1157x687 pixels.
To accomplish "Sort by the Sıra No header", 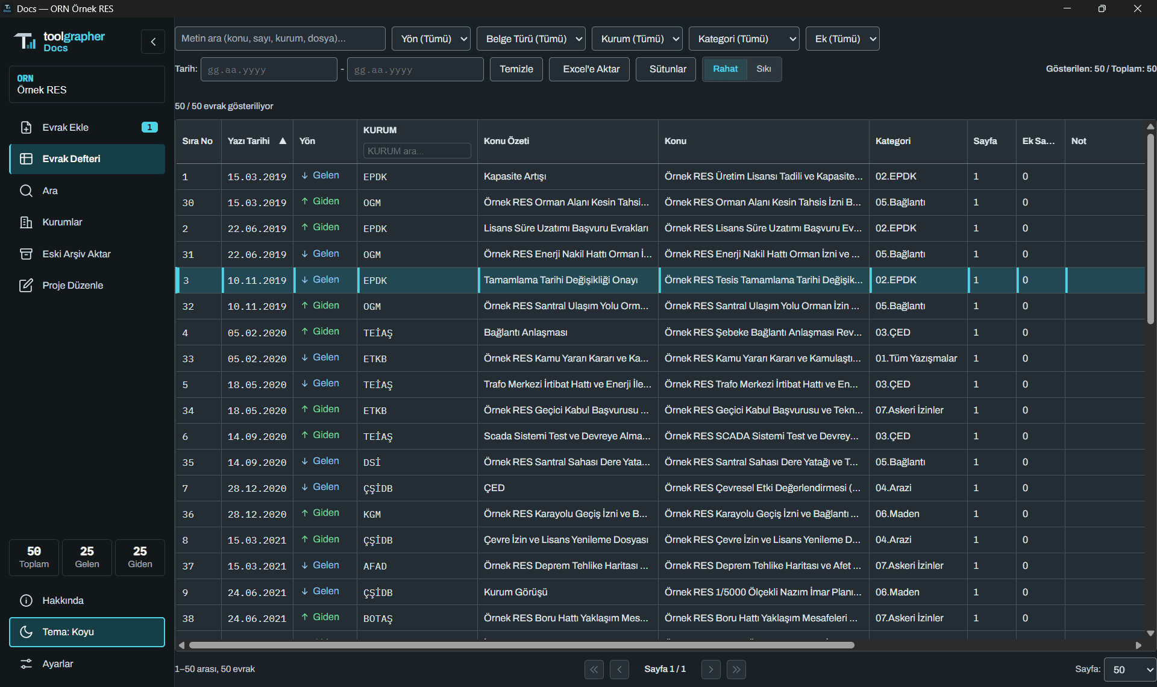I will click(x=198, y=141).
